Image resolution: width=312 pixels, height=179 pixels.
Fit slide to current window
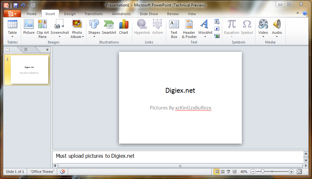tap(299, 172)
